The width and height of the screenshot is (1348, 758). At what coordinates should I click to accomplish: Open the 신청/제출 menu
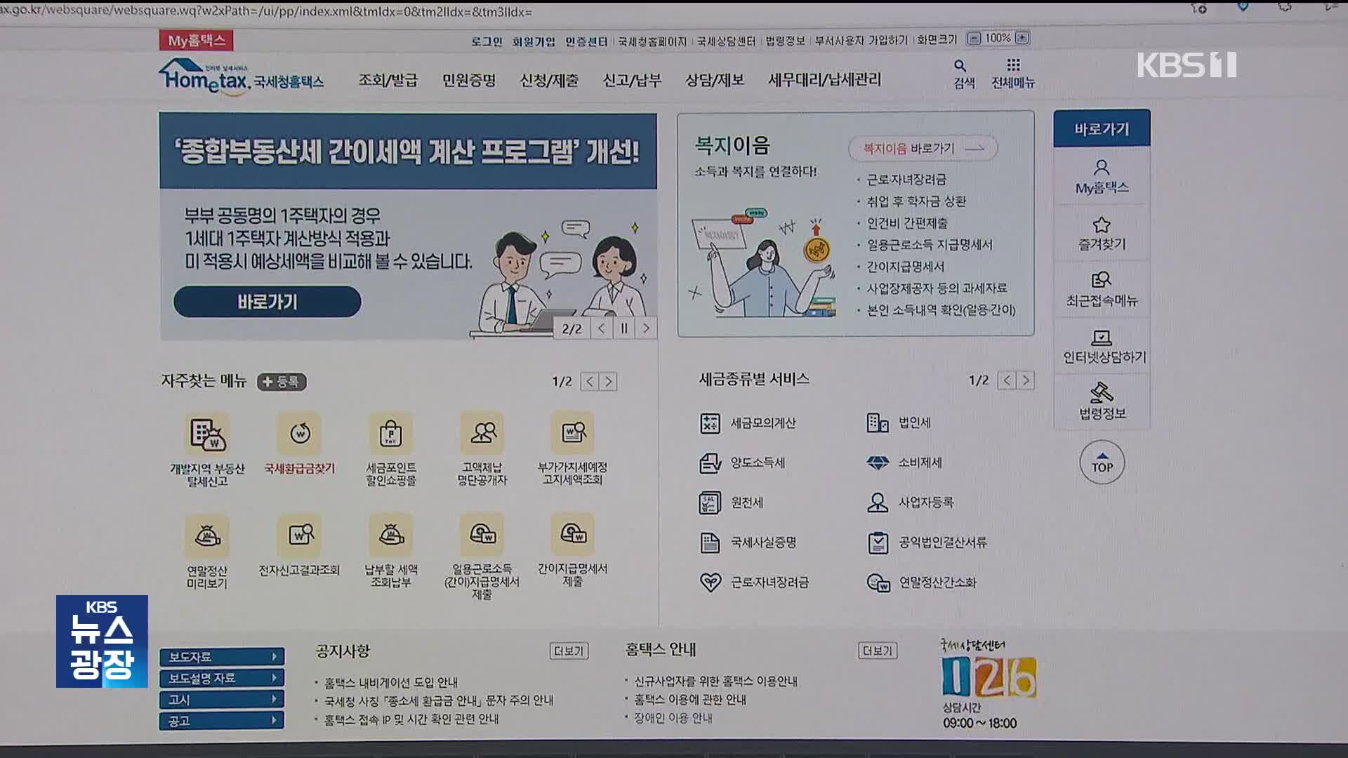point(549,80)
